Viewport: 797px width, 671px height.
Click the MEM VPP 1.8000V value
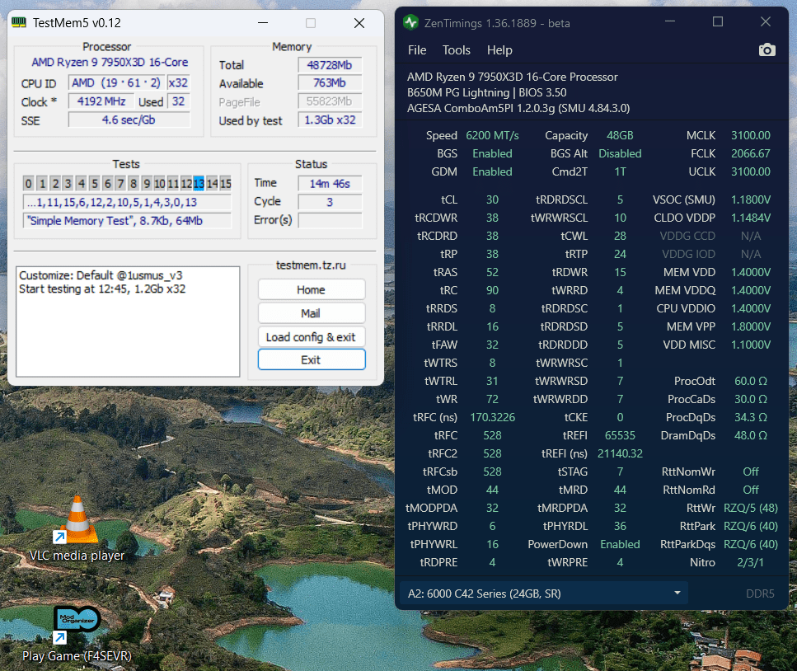tap(750, 326)
